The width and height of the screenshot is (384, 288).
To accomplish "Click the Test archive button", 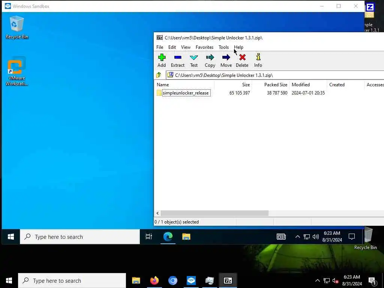I will pyautogui.click(x=194, y=60).
